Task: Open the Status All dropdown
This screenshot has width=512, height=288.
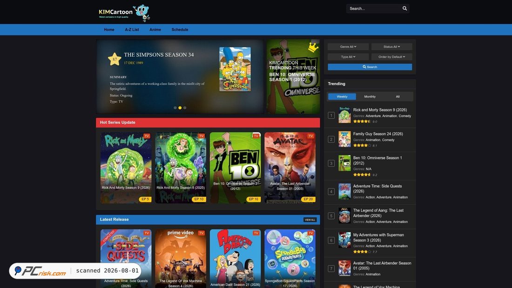Action: [x=391, y=47]
